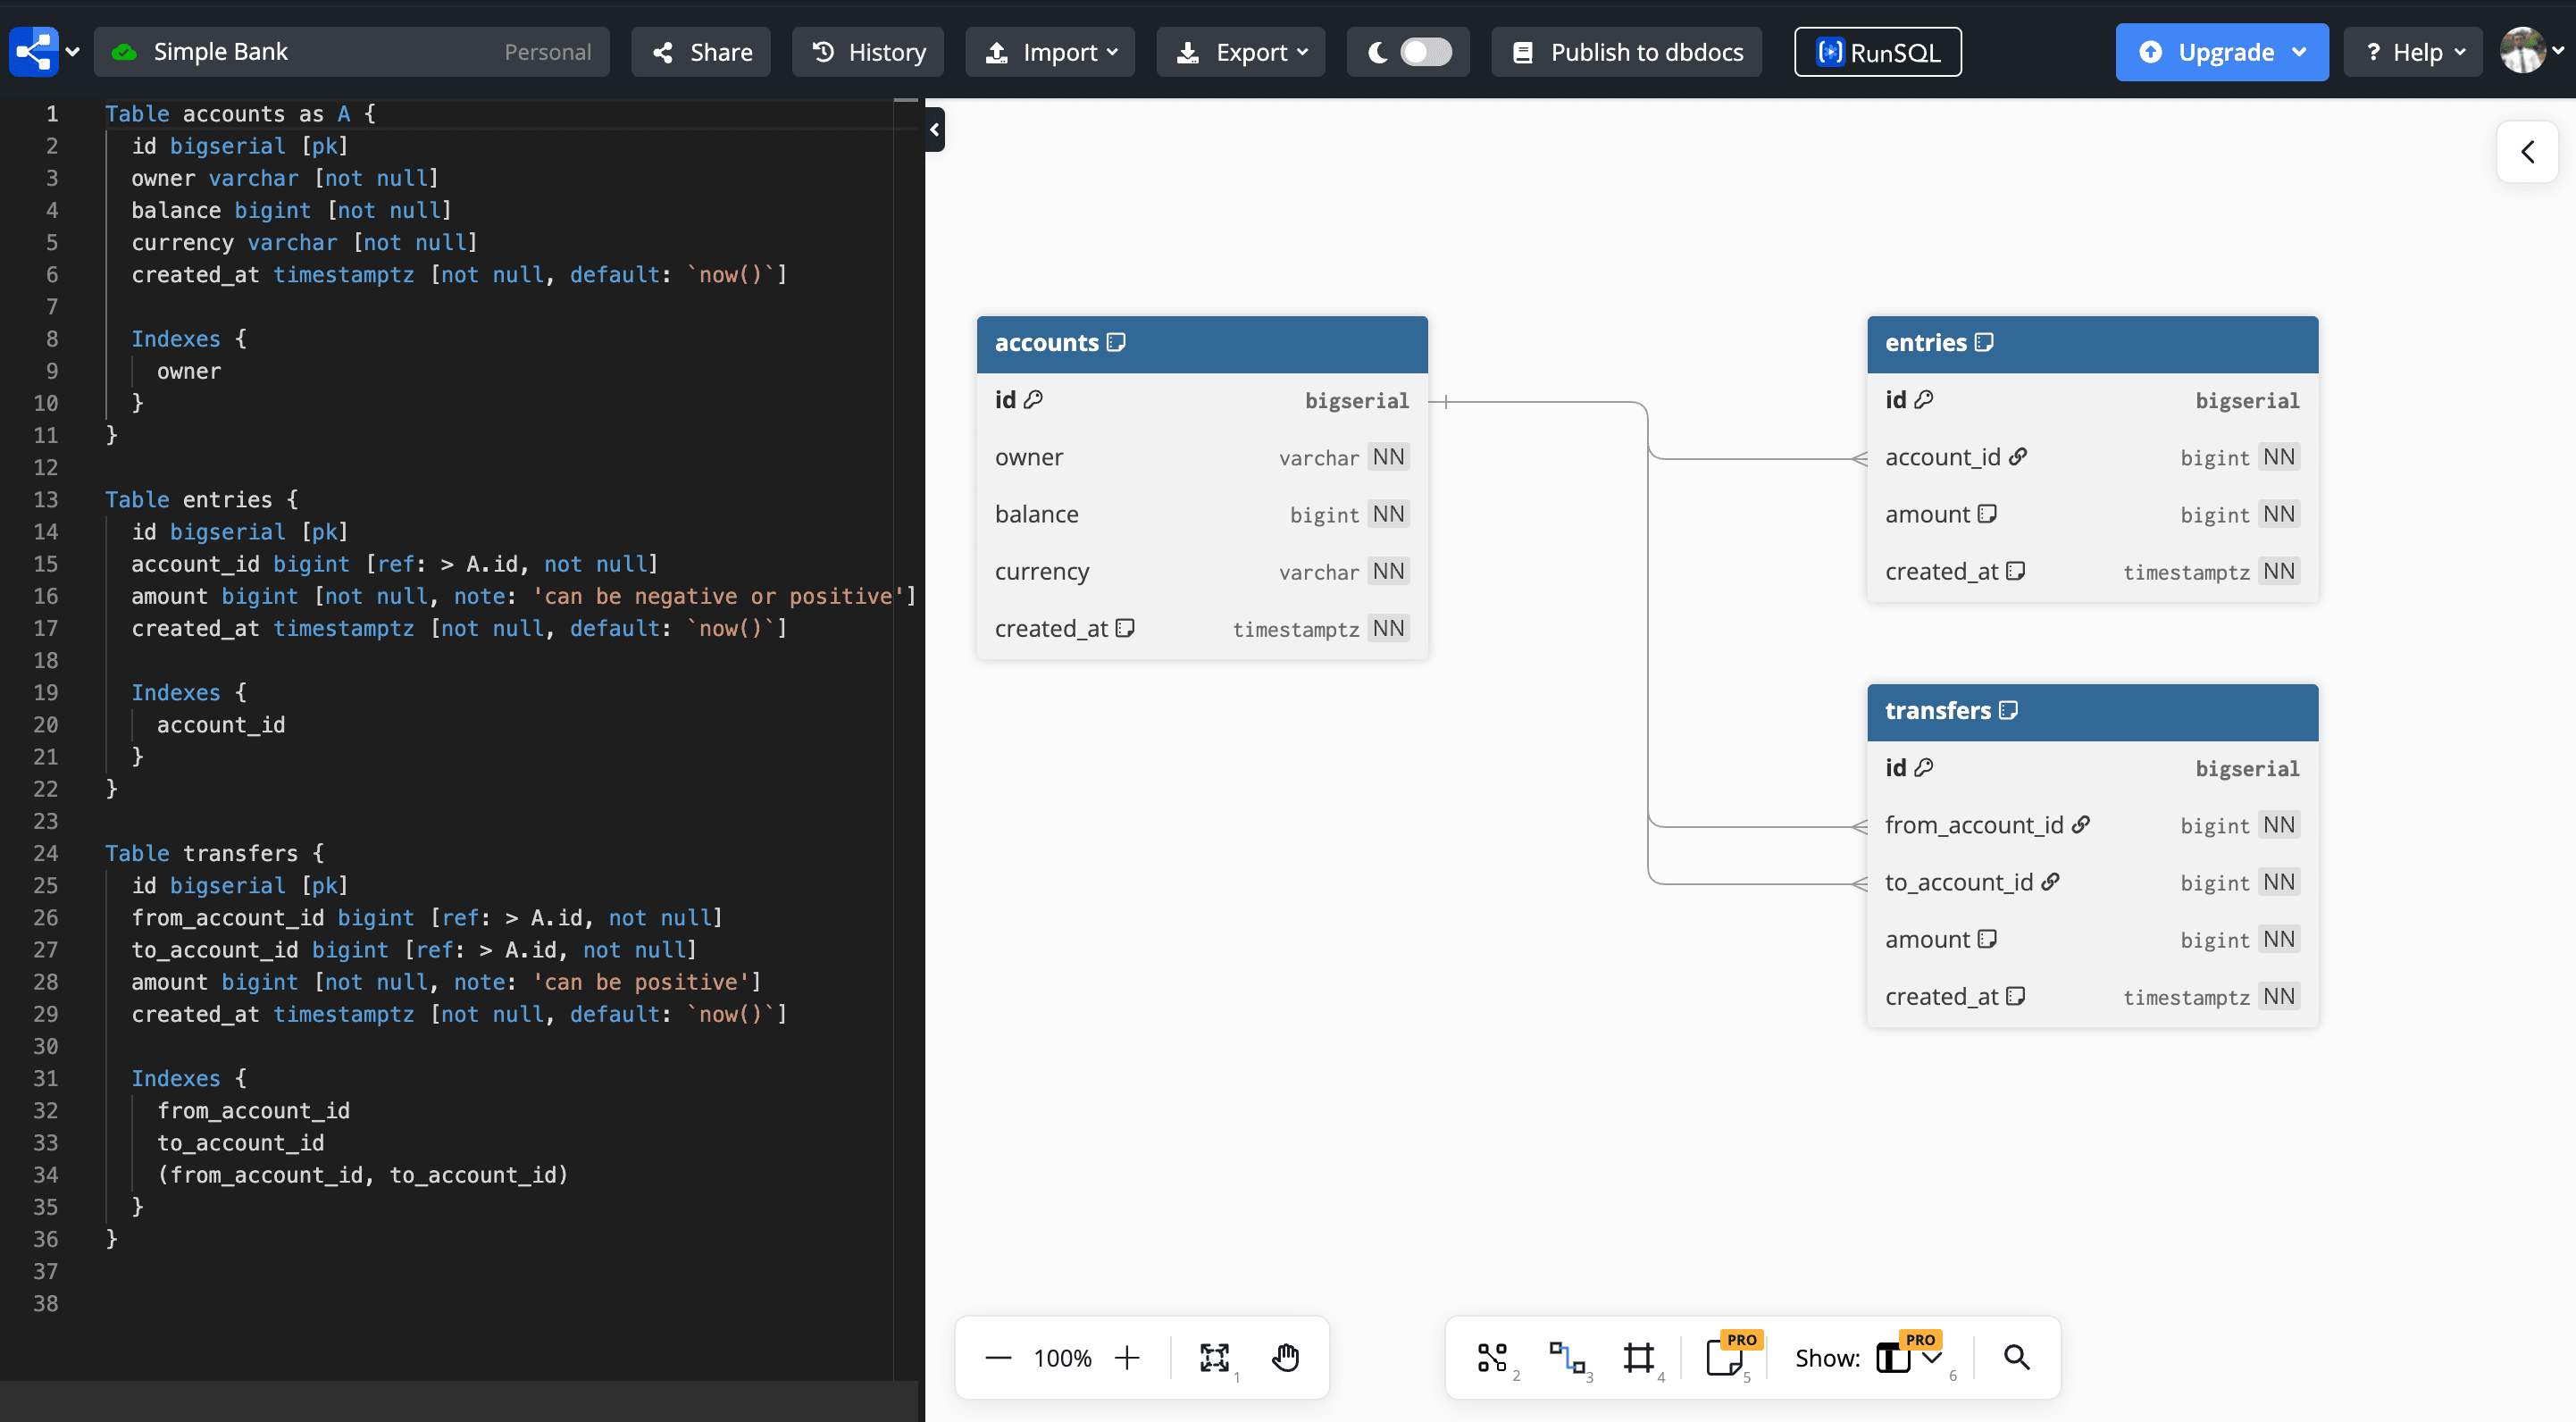Open the account avatar menu

2526,51
